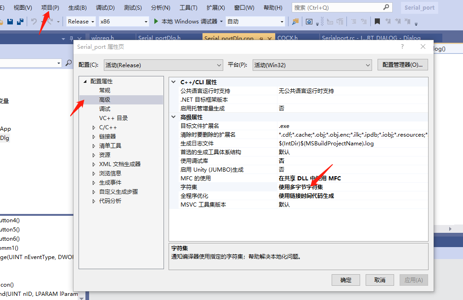The height and width of the screenshot is (300, 463).
Task: Open the left panel search scope combo box
Action: click(x=31, y=63)
